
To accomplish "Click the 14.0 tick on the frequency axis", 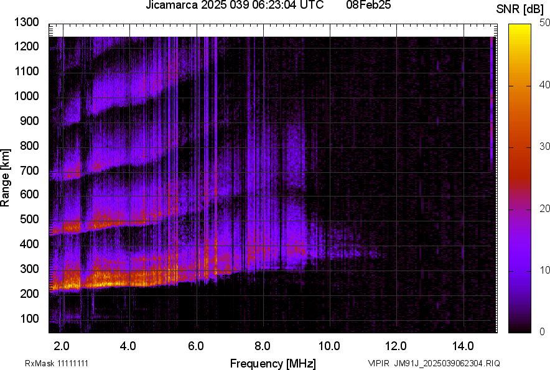I will click(x=463, y=346).
